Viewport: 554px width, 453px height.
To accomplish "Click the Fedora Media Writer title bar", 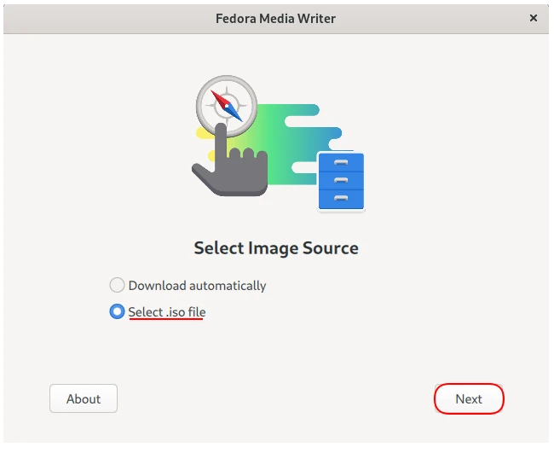I will (276, 17).
